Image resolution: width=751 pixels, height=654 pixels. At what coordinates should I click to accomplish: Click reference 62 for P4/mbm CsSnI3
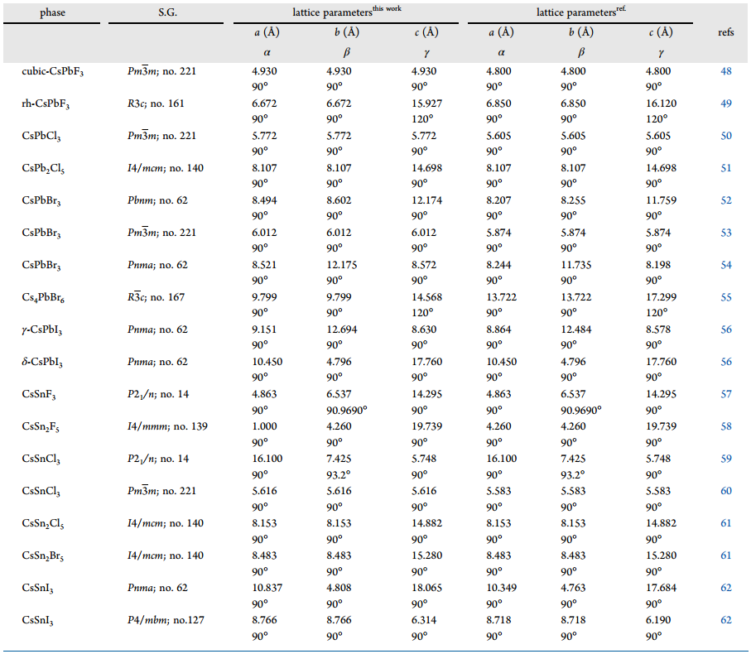726,620
